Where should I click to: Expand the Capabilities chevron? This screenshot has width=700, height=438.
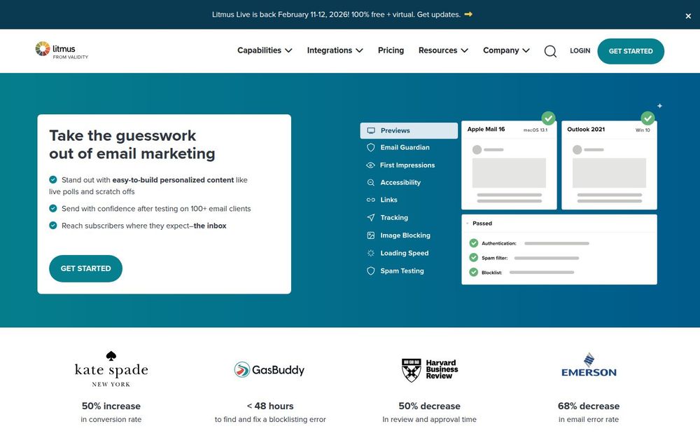[288, 50]
